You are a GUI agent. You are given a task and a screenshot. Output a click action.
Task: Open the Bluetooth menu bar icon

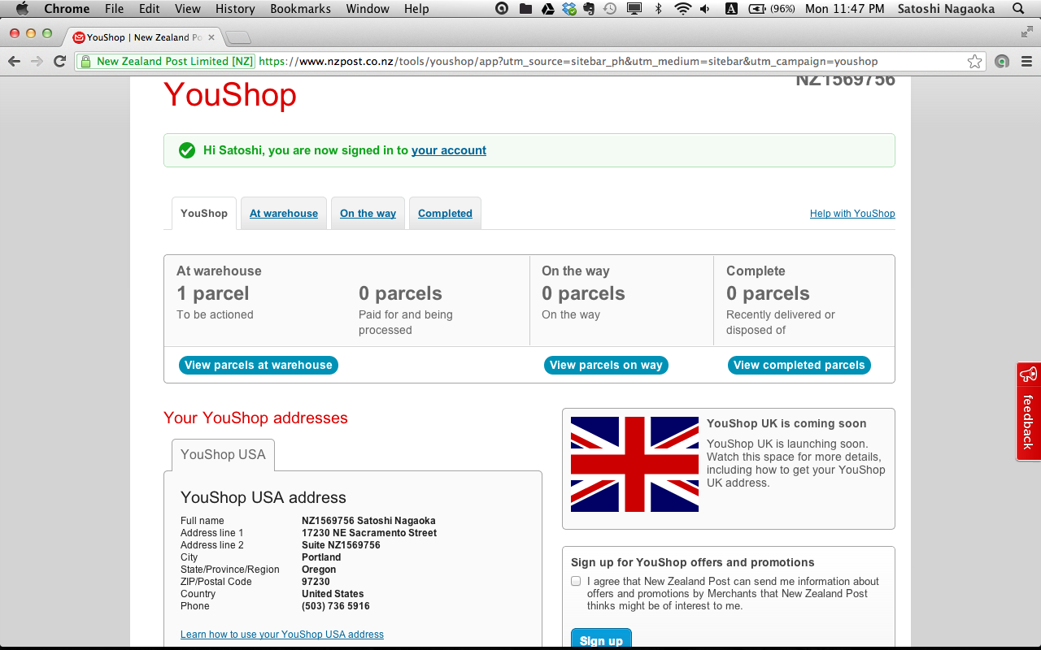point(659,9)
